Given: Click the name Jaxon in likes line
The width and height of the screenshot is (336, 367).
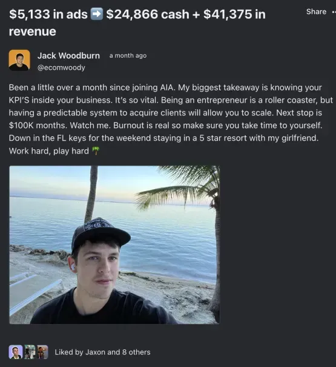Looking at the screenshot, I should tap(95, 352).
